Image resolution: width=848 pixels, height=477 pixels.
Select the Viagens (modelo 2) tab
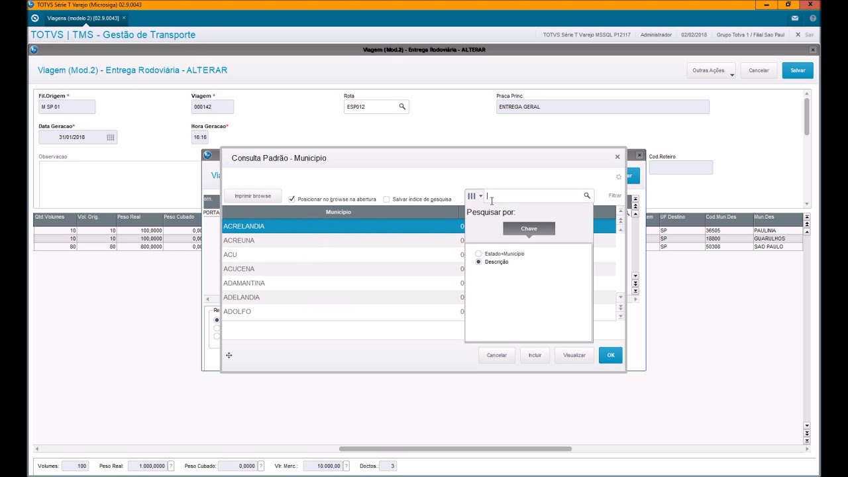pyautogui.click(x=82, y=18)
